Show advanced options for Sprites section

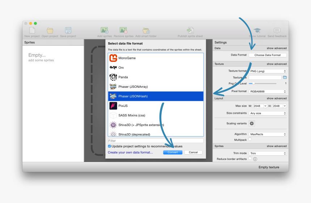pos(277,146)
